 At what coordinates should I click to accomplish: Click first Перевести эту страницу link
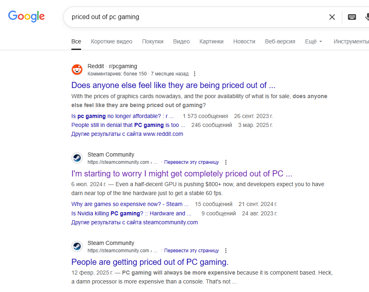point(191,162)
